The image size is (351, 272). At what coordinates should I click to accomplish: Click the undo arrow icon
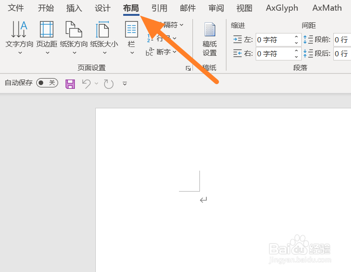(x=86, y=84)
